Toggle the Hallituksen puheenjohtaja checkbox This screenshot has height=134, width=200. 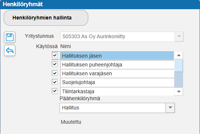[55, 64]
